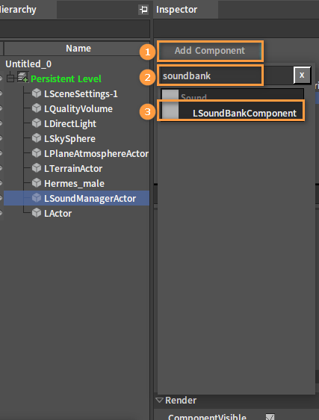This screenshot has width=319, height=420.
Task: Click the cube icon beside LTerrainActor
Action: tap(37, 168)
